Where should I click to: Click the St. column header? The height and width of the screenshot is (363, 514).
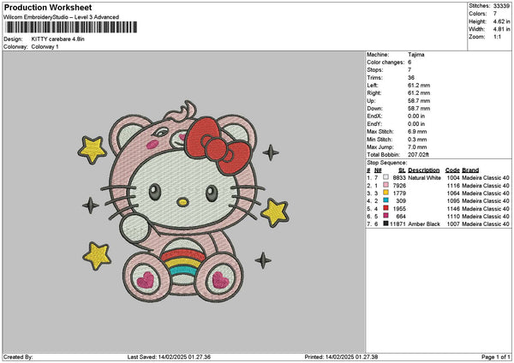pos(403,170)
